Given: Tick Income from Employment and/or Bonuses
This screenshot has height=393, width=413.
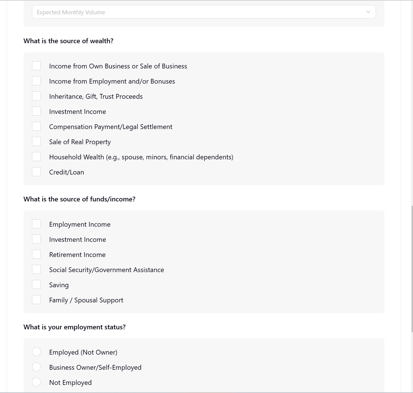Looking at the screenshot, I should click(36, 81).
